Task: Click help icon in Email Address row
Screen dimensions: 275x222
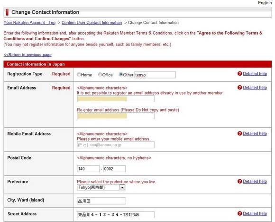Action: tap(239, 88)
